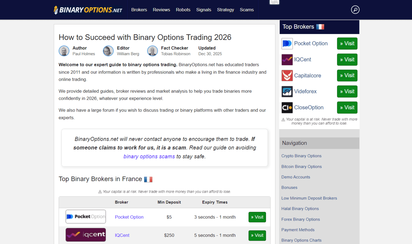Screen dimensions: 412x244
Task: Open the Brokers menu item
Action: pos(139,10)
